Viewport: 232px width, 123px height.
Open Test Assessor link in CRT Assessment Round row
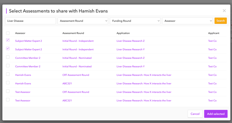coord(23,92)
